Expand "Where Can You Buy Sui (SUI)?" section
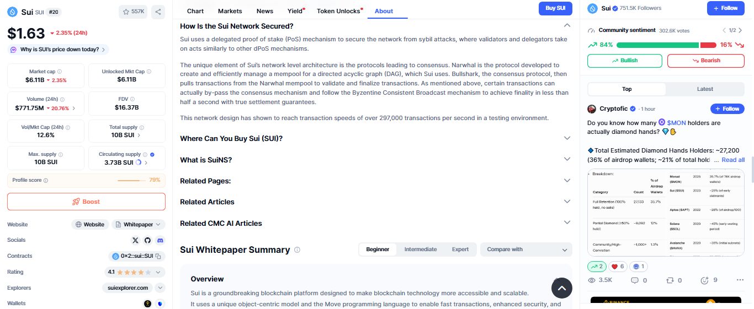Image resolution: width=754 pixels, height=309 pixels. coord(375,138)
